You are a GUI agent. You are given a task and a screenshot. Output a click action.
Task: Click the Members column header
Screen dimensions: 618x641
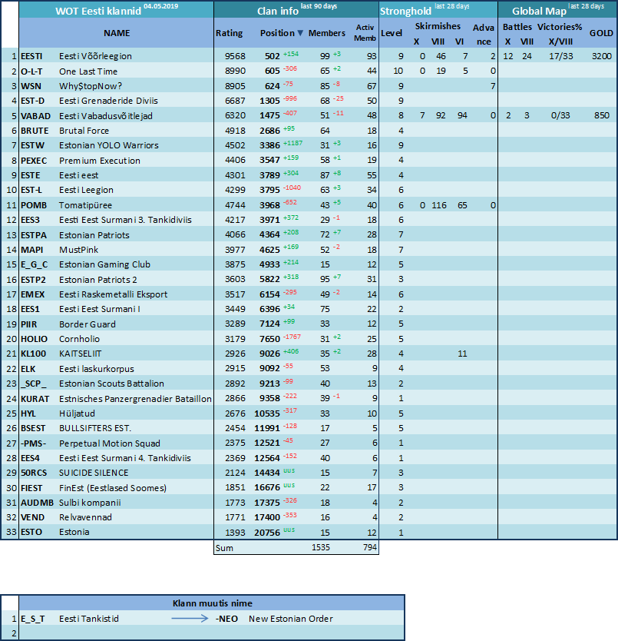pos(327,33)
